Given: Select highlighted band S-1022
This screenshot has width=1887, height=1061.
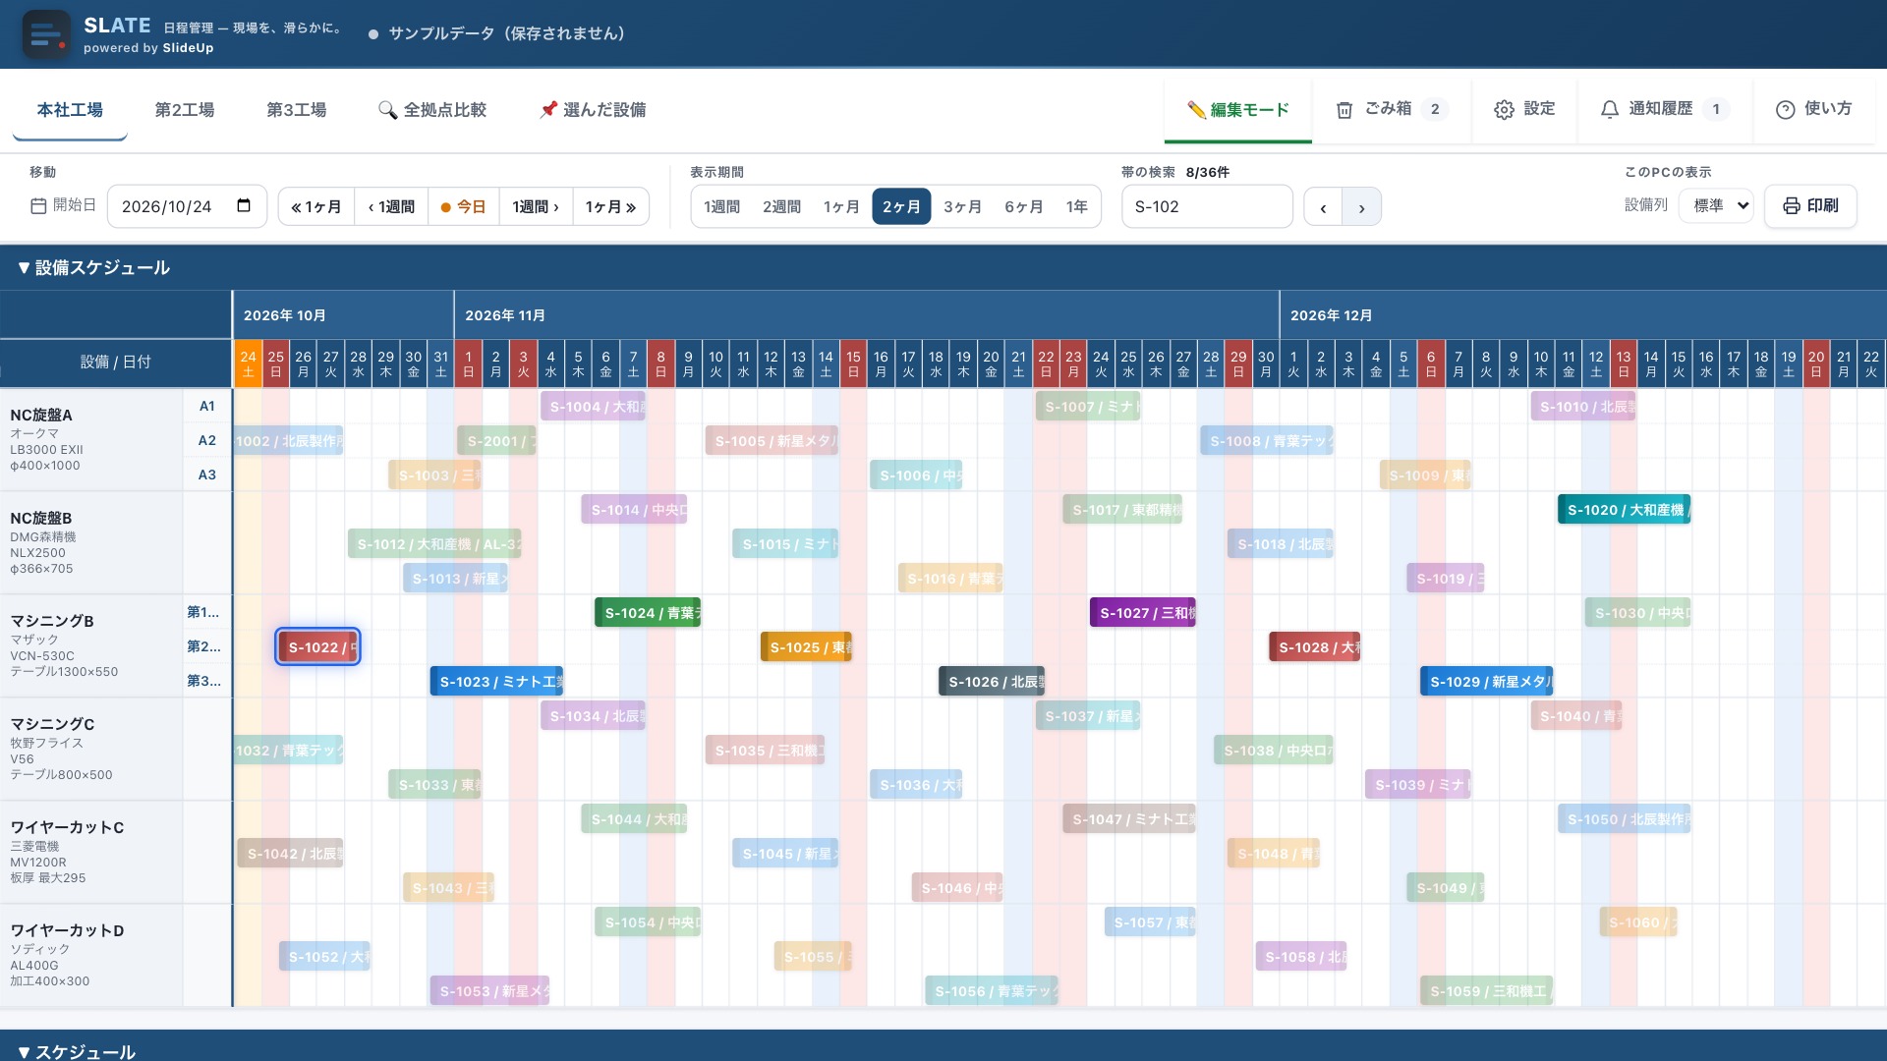Looking at the screenshot, I should point(317,647).
